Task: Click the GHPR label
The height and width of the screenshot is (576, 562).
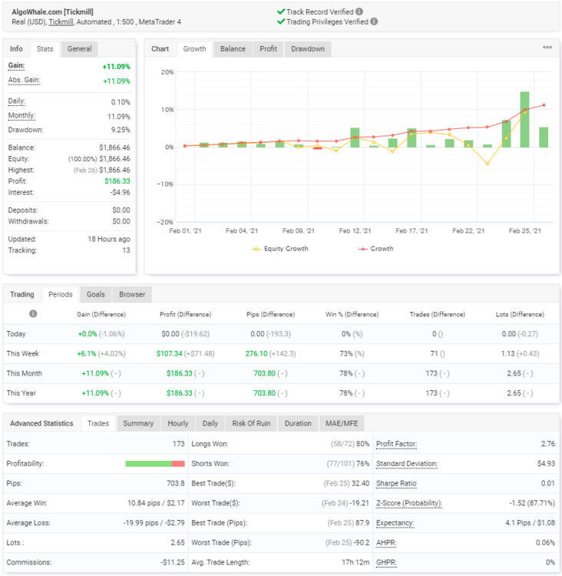Action: click(386, 563)
